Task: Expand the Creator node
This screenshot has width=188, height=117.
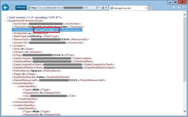Action: [10, 46]
